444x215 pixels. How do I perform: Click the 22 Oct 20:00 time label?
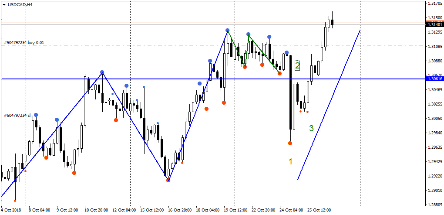(263, 210)
